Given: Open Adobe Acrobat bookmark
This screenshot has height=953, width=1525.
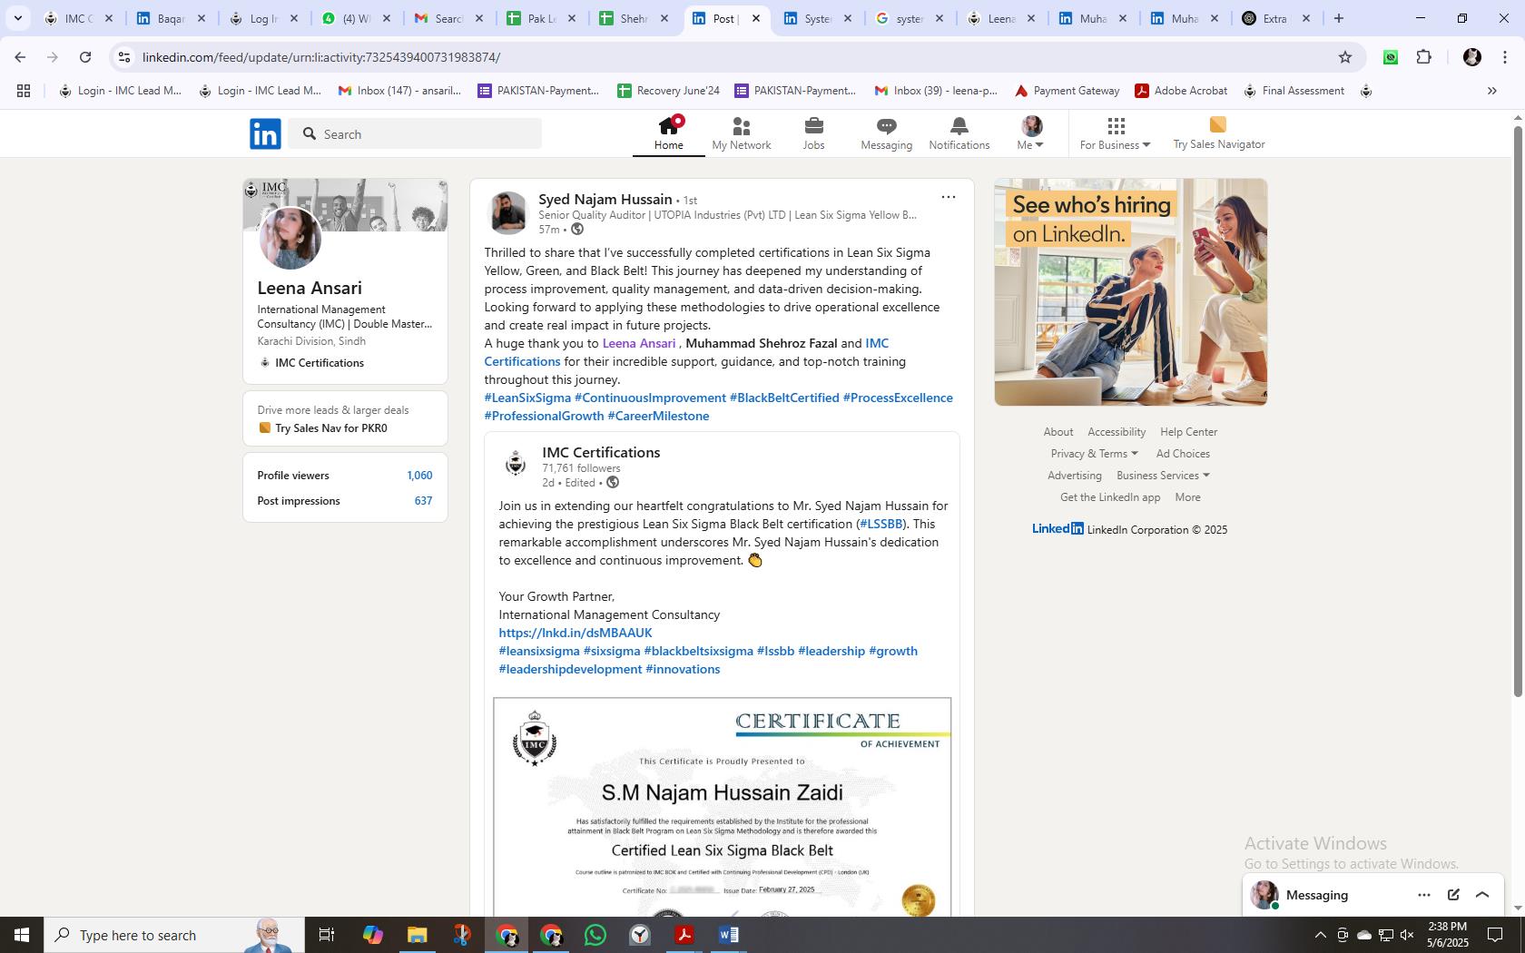Looking at the screenshot, I should 1181,91.
